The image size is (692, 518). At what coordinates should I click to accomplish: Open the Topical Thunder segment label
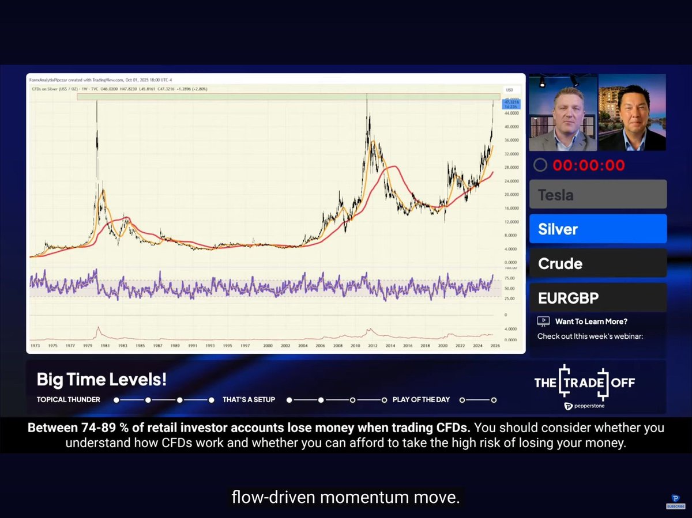68,400
